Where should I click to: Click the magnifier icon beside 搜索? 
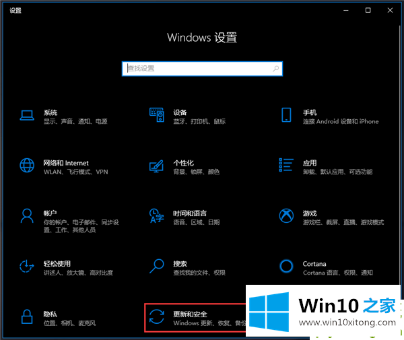pos(157,266)
